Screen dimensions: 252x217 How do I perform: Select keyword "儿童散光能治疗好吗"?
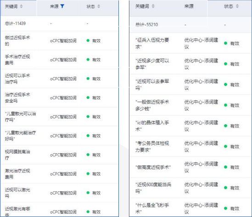click(x=20, y=136)
